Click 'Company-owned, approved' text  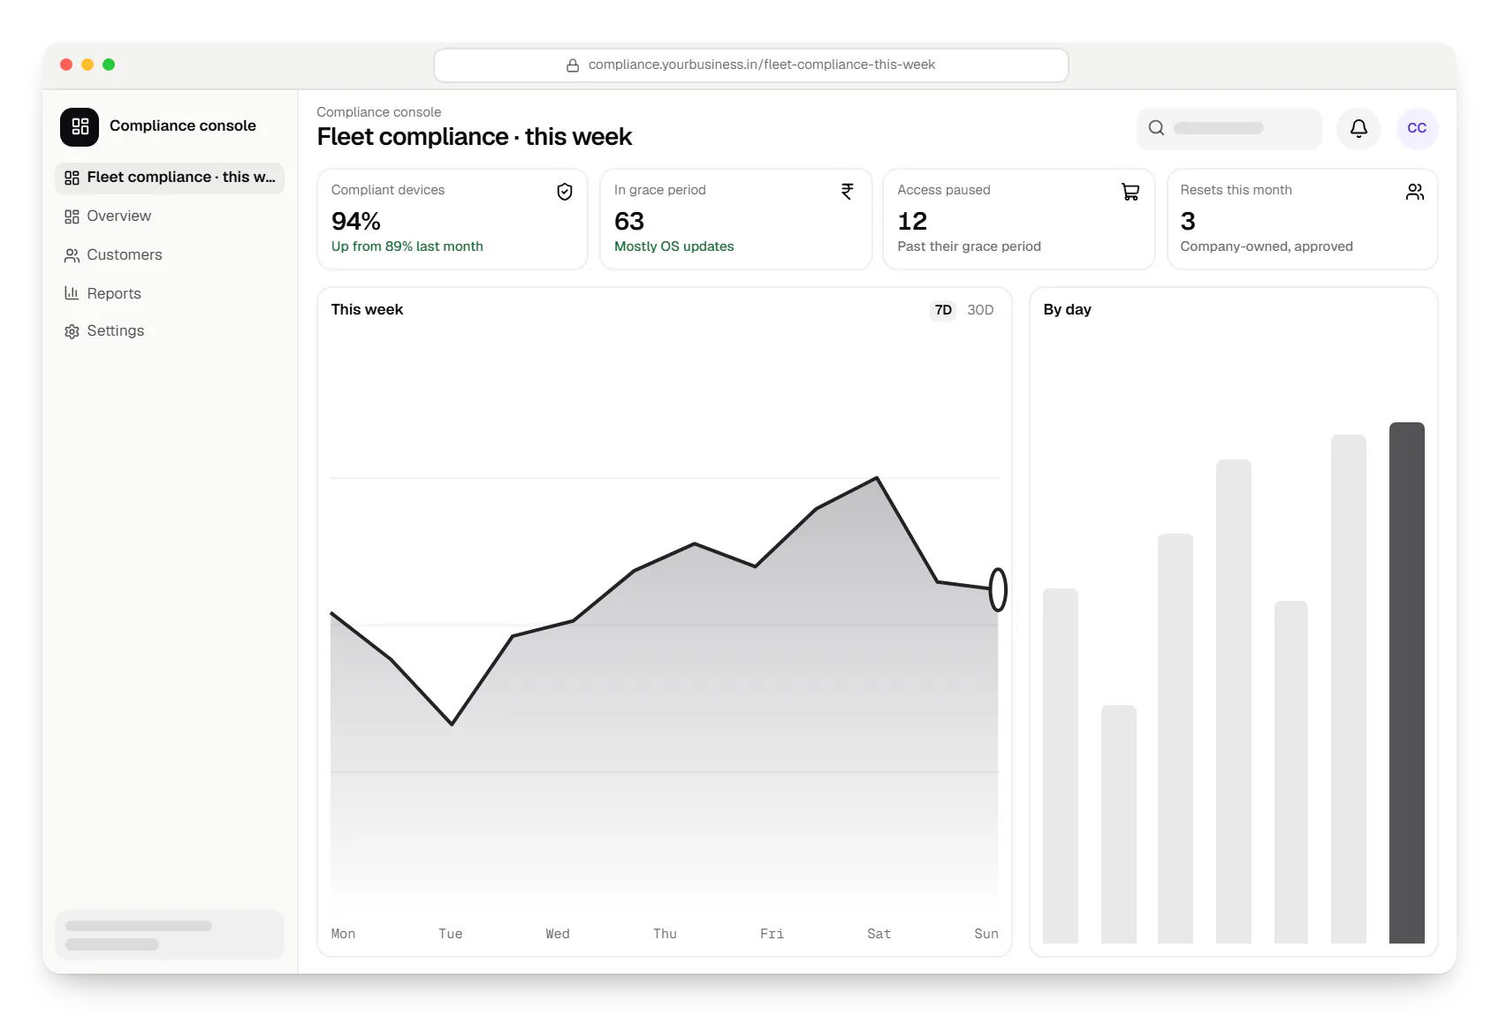[1267, 246]
